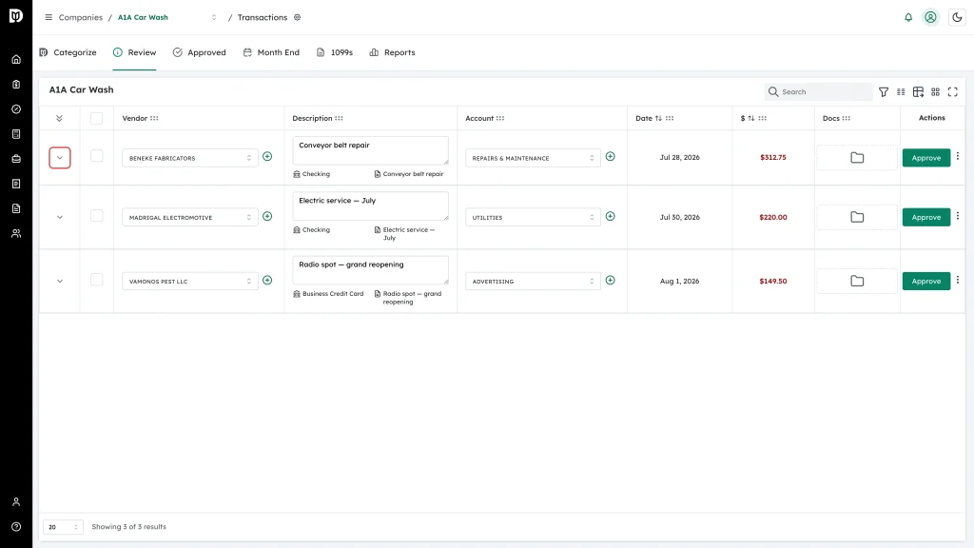Switch to the Review tab
974x548 pixels.
(x=135, y=52)
